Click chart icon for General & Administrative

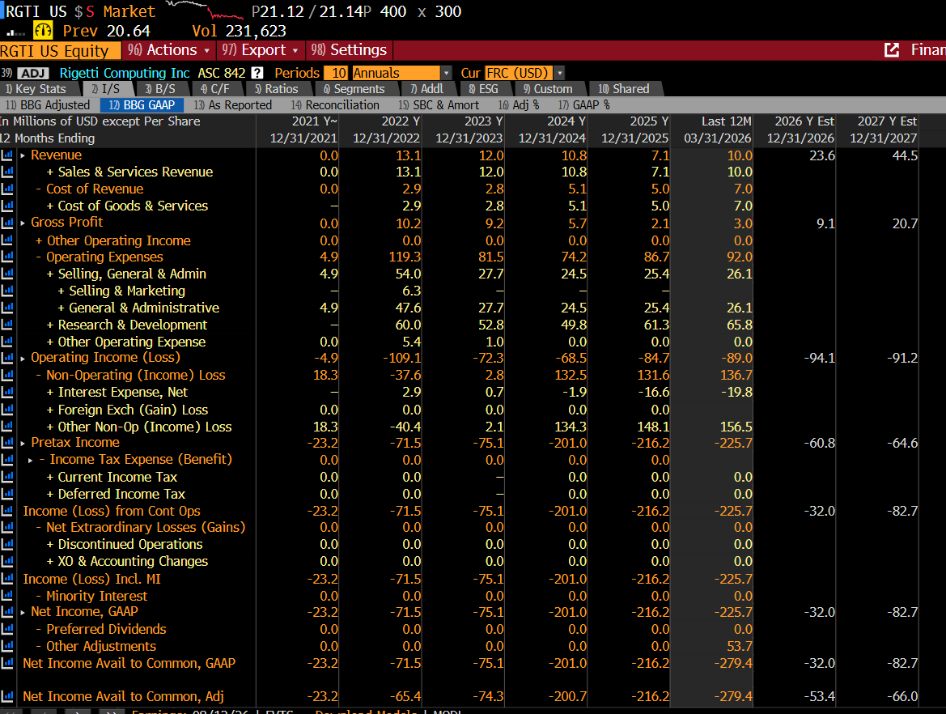point(7,308)
